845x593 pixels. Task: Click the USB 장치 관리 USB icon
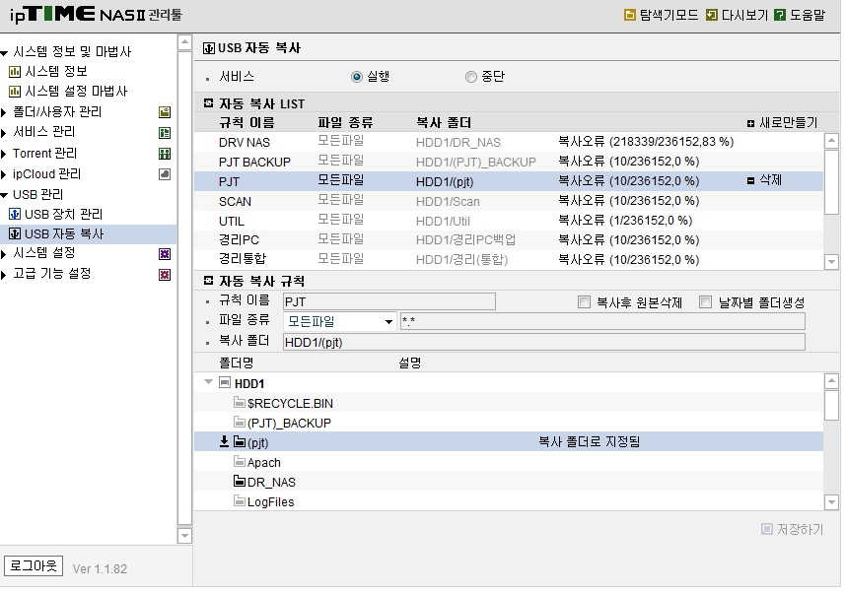click(15, 215)
